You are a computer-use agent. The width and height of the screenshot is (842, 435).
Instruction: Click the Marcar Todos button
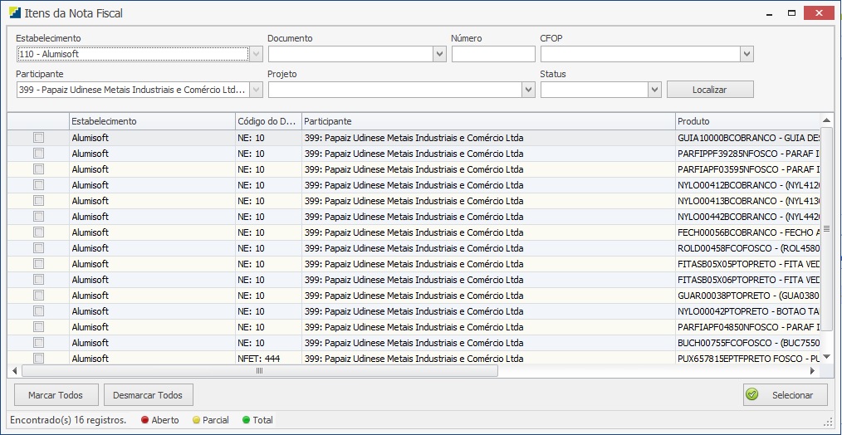tap(56, 395)
